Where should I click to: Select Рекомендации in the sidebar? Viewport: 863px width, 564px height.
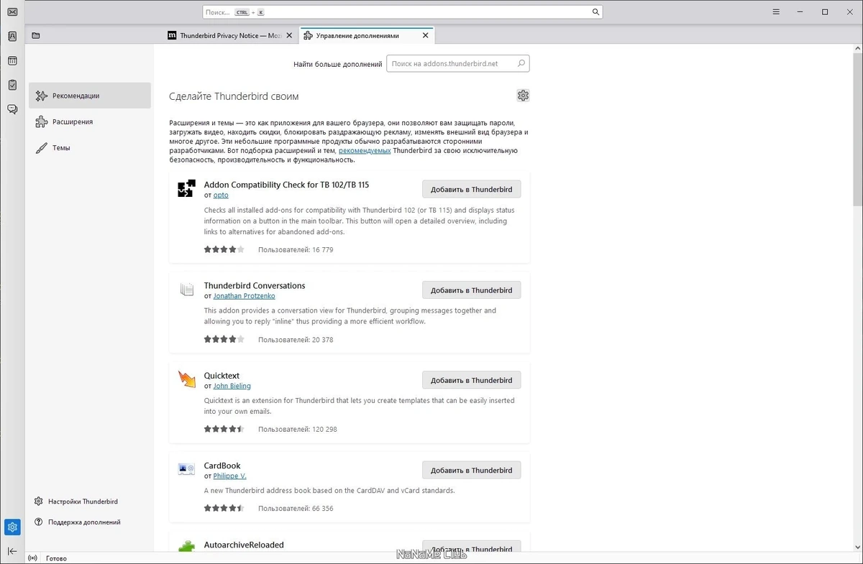click(90, 96)
